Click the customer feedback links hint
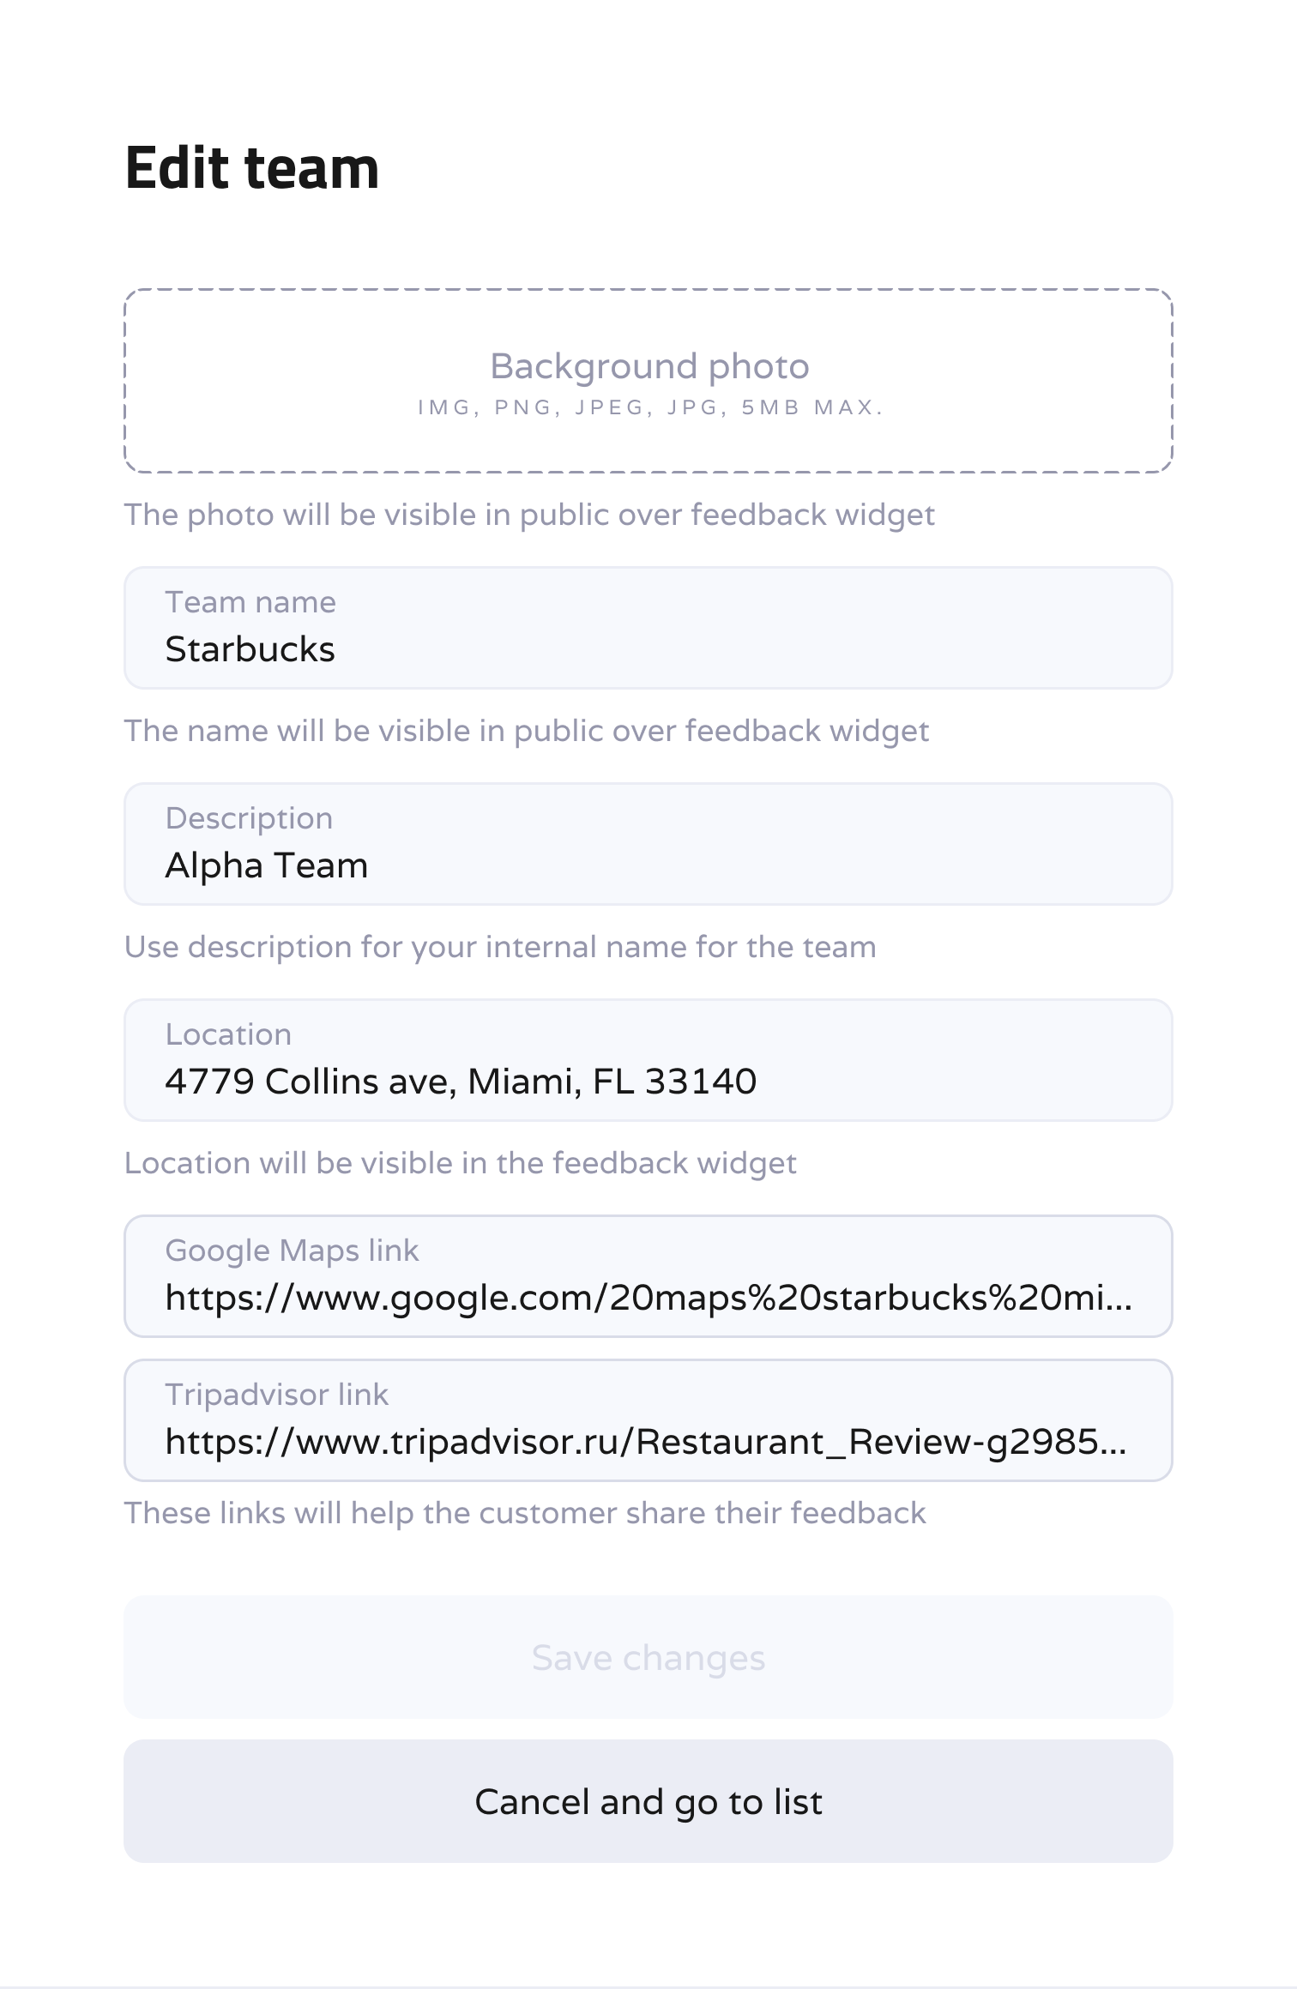Image resolution: width=1297 pixels, height=1989 pixels. [525, 1513]
